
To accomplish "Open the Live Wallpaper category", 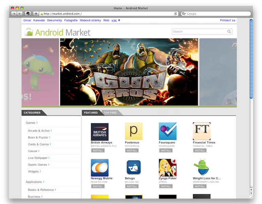I will pyautogui.click(x=39, y=158).
